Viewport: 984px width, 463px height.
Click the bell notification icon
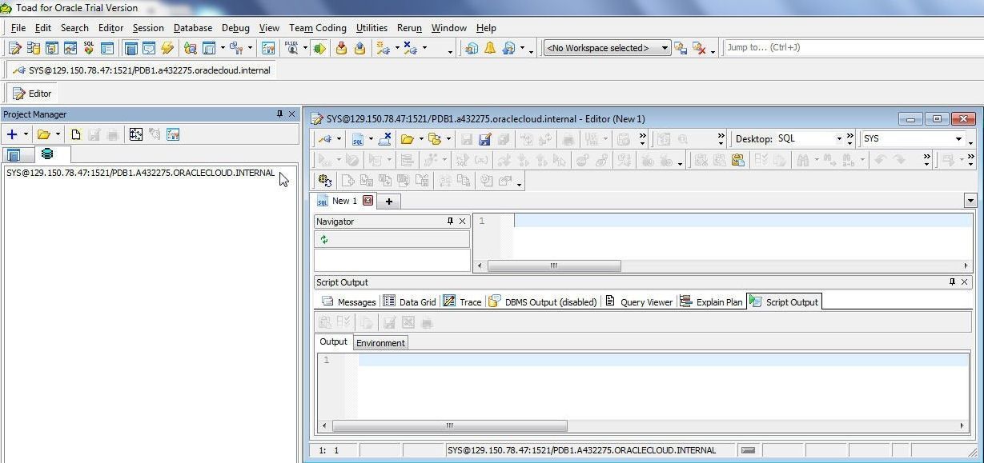point(490,48)
